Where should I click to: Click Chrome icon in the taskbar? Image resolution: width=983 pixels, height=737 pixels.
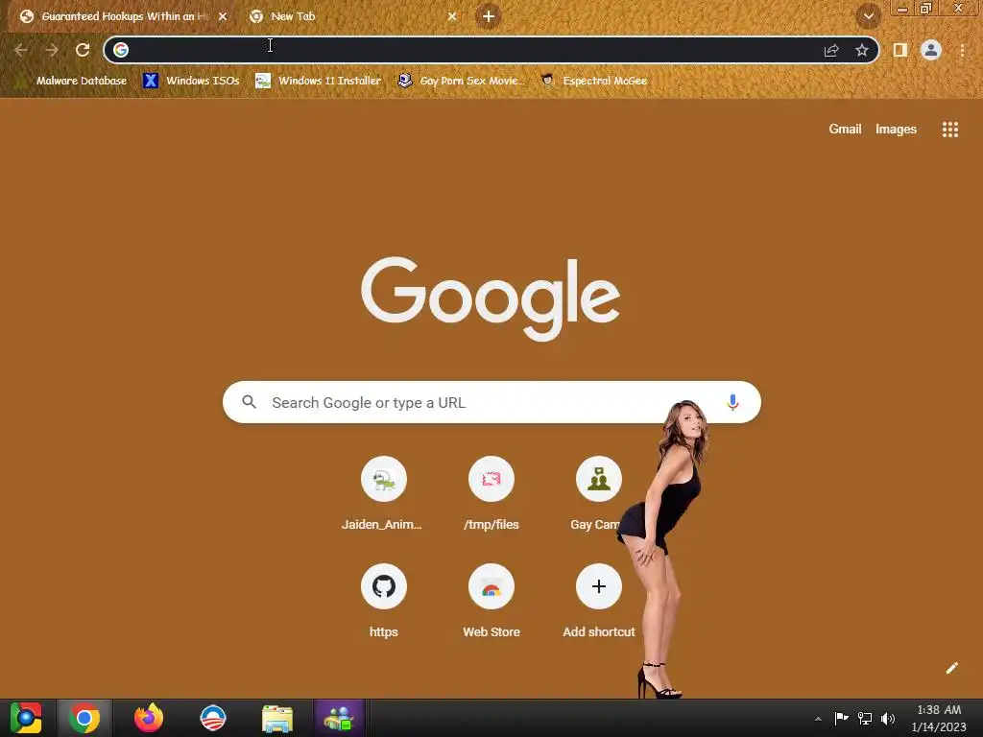tap(84, 718)
